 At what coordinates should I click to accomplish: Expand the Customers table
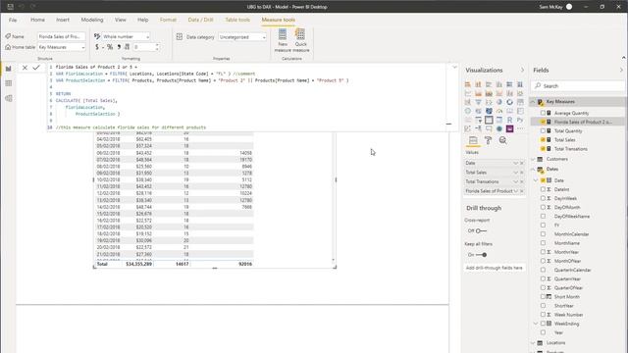[x=533, y=159]
